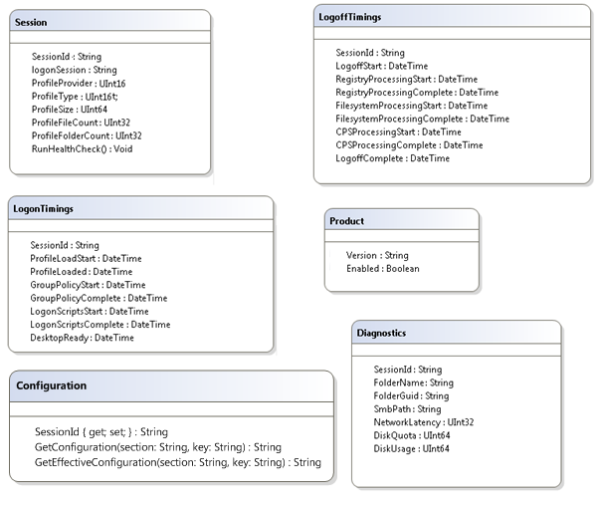This screenshot has height=507, width=598.
Task: Click DesktopReady : DateTime attribute
Action: (x=83, y=338)
